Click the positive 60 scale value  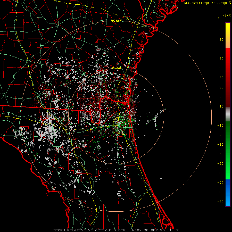pos(221,59)
